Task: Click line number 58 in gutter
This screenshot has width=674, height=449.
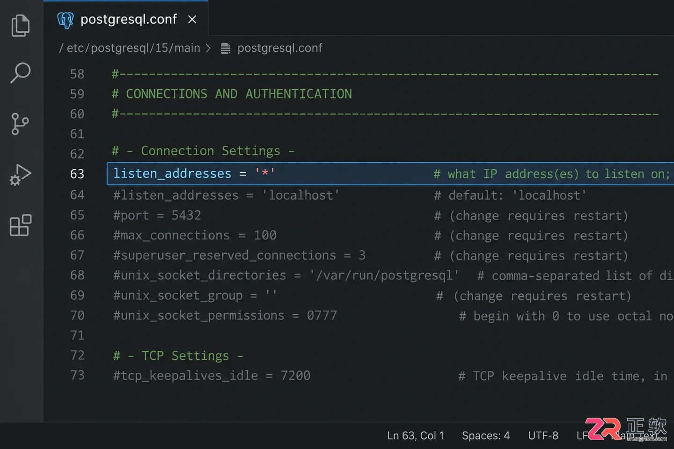Action: point(77,74)
